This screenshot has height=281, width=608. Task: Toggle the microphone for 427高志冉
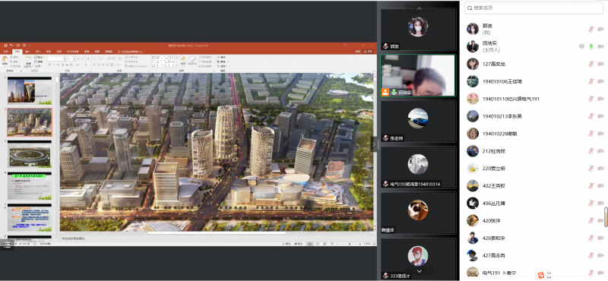click(591, 255)
